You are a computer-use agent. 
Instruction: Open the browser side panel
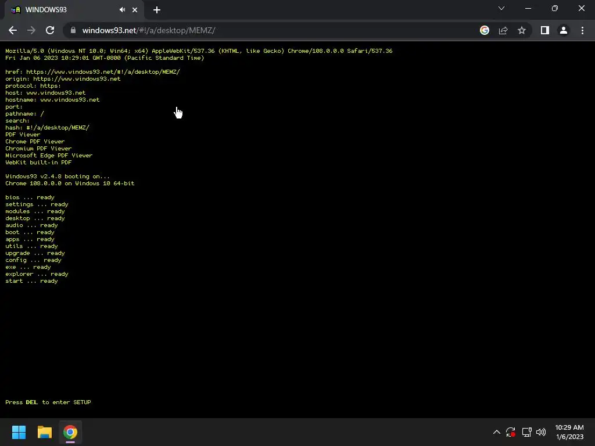(x=545, y=30)
